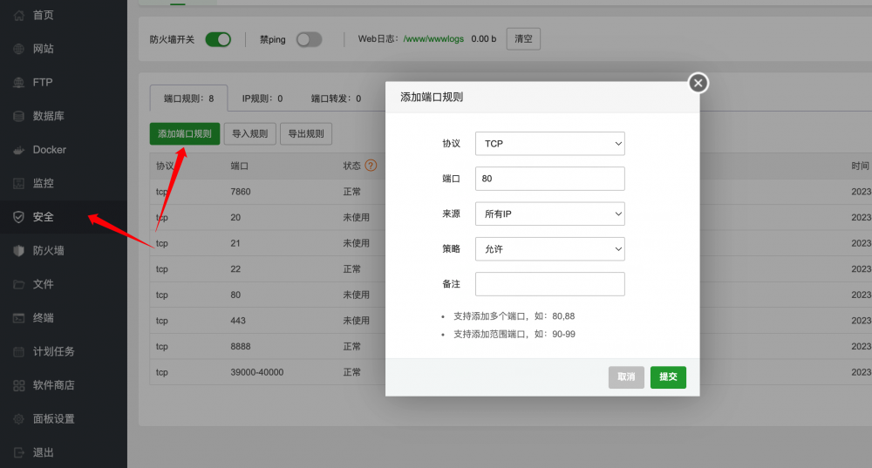Turn off the firewall switch
872x468 pixels.
218,39
